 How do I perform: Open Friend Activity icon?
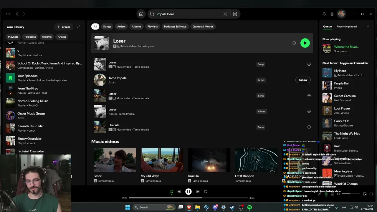332,14
